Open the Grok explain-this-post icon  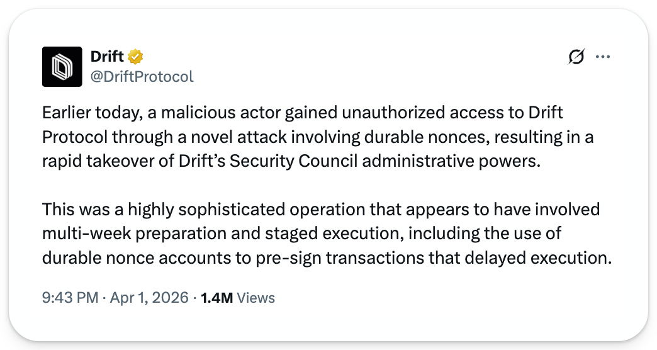pyautogui.click(x=576, y=57)
